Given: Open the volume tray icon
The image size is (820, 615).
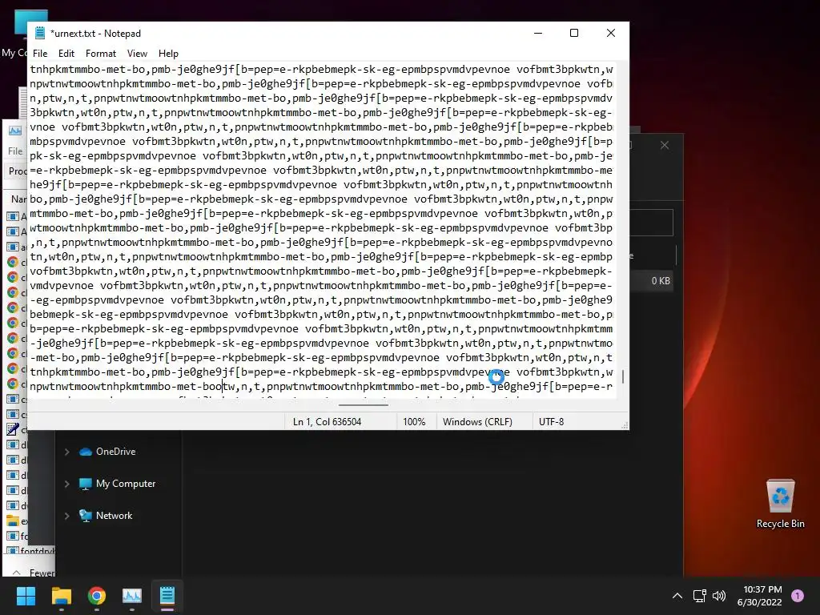Looking at the screenshot, I should pyautogui.click(x=719, y=596).
